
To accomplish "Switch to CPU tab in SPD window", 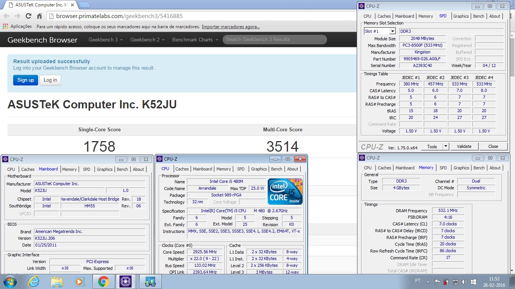I will tap(367, 16).
